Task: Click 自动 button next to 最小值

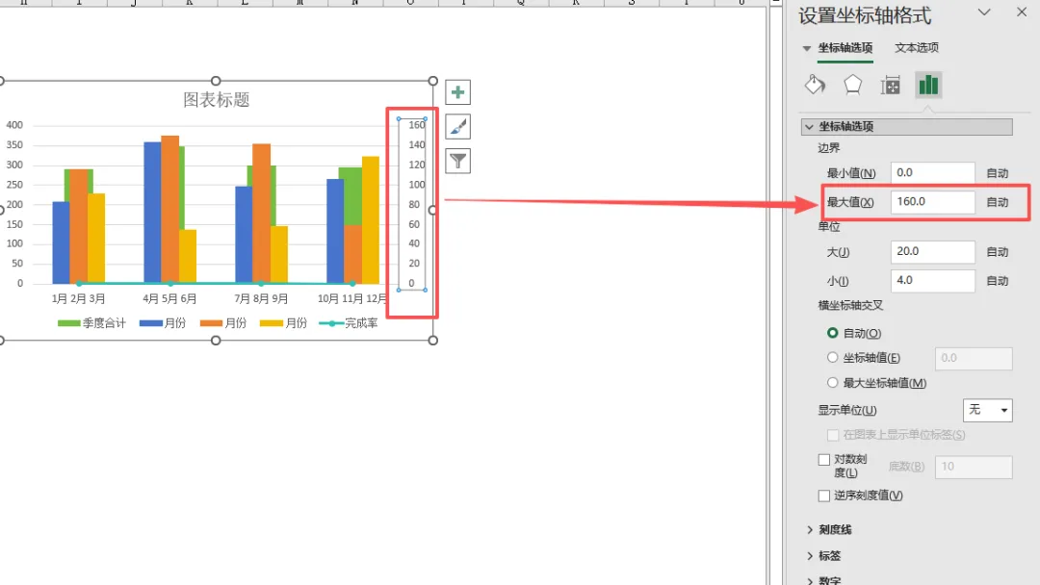Action: point(998,173)
